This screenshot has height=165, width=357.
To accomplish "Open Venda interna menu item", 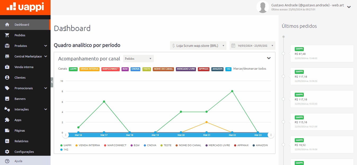I will pyautogui.click(x=25, y=67).
